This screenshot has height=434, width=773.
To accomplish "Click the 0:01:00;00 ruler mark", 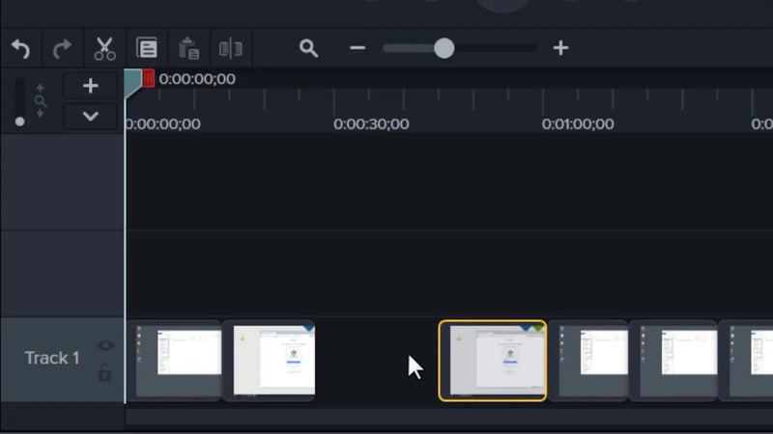I will click(x=578, y=124).
